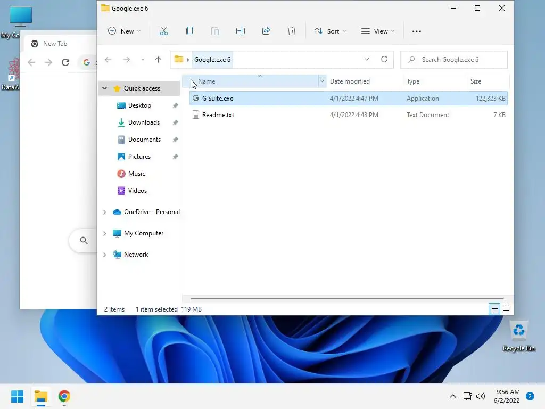Image resolution: width=545 pixels, height=409 pixels.
Task: Click Google.exe 6 breadcrumb segment
Action: 212,60
